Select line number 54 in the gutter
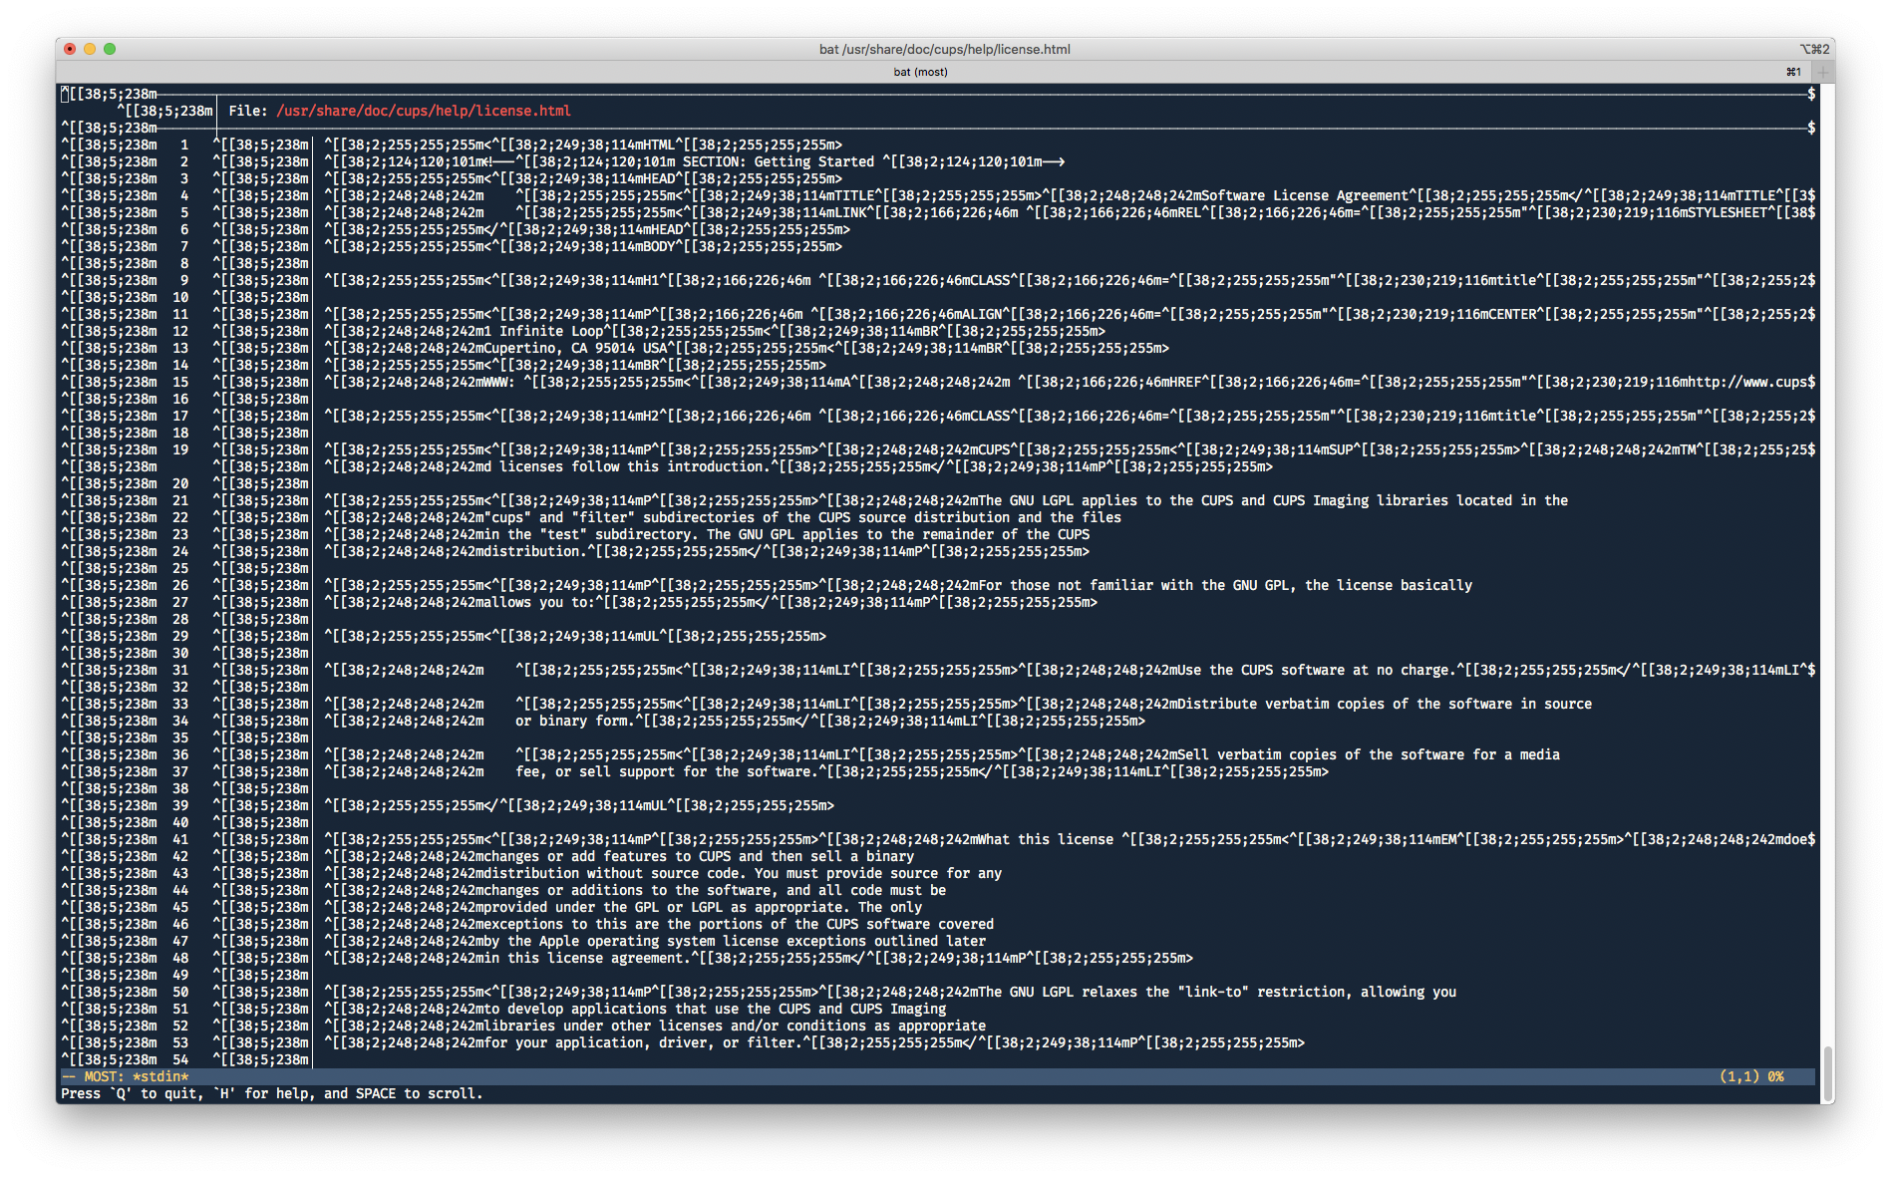Viewport: 1891px width, 1178px height. 182,1059
